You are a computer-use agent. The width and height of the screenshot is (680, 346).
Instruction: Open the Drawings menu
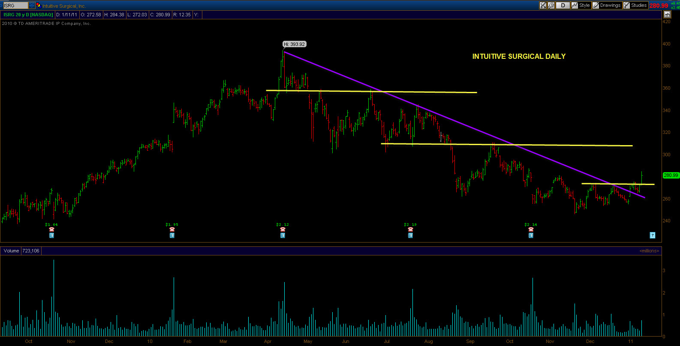tap(607, 6)
